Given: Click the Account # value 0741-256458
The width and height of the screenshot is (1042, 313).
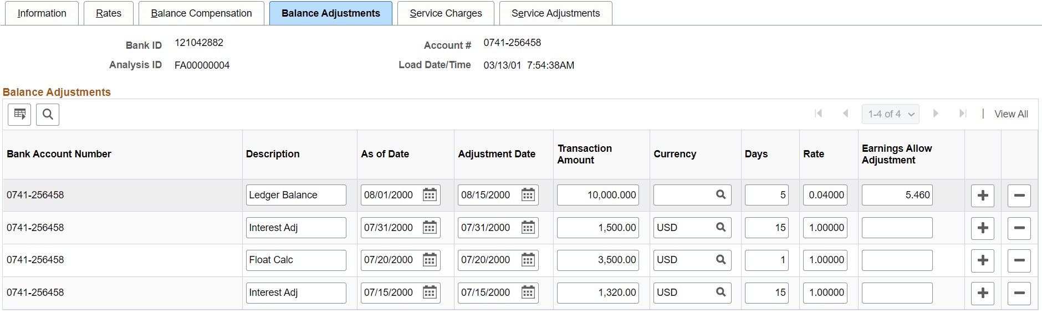Looking at the screenshot, I should click(512, 43).
